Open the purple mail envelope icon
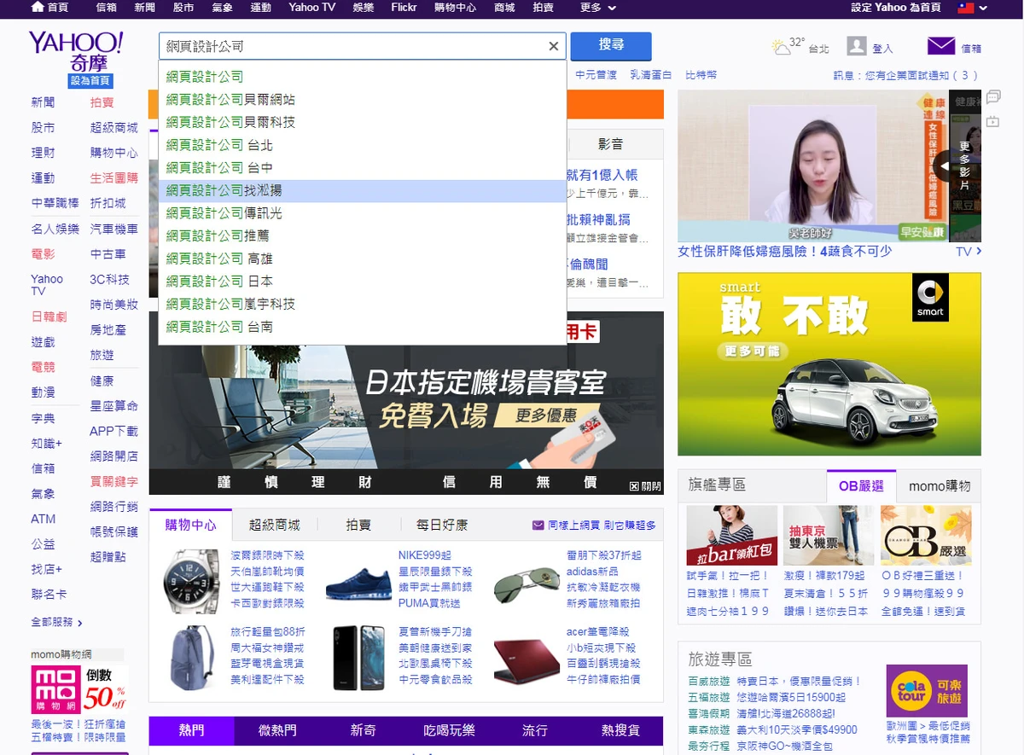This screenshot has width=1024, height=755. coord(940,46)
